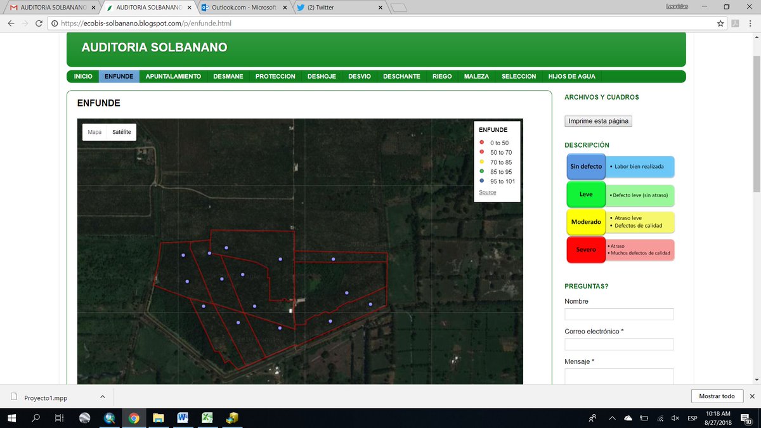The height and width of the screenshot is (428, 761).
Task: Switch map to Mapa view
Action: pyautogui.click(x=94, y=132)
